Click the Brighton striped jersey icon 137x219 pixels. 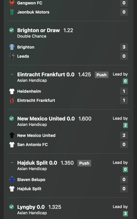click(x=12, y=47)
